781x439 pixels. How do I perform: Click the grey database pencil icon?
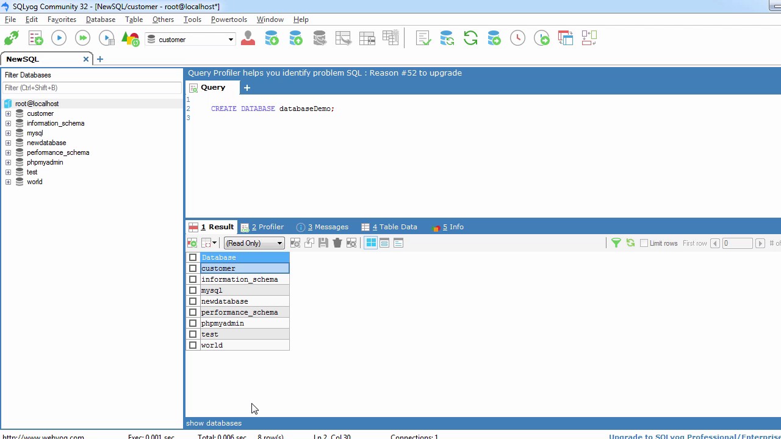[319, 38]
